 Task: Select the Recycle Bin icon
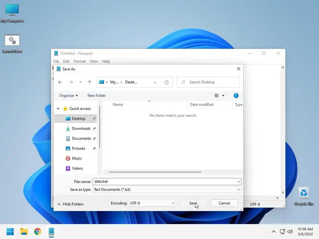(303, 196)
